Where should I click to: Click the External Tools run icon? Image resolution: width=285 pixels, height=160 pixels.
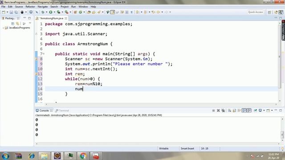coord(66,12)
